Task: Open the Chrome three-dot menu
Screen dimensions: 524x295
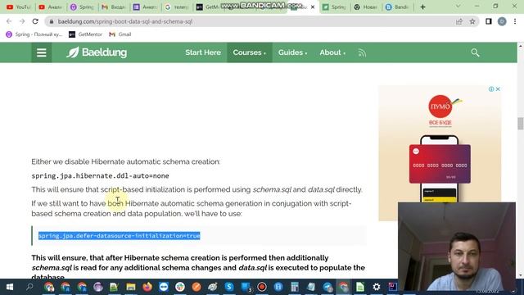Action: click(x=515, y=21)
